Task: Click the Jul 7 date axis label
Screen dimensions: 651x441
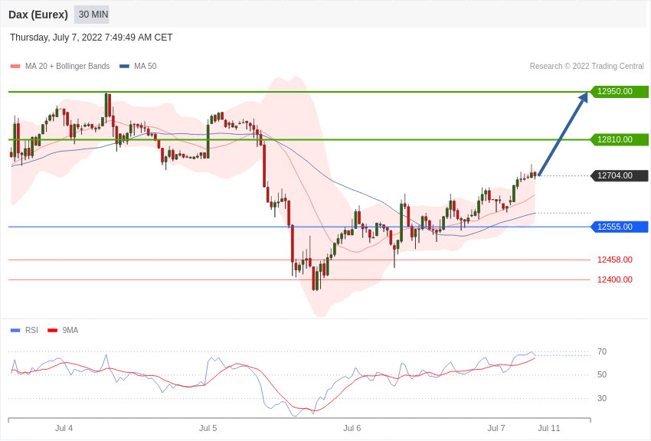Action: (x=496, y=428)
